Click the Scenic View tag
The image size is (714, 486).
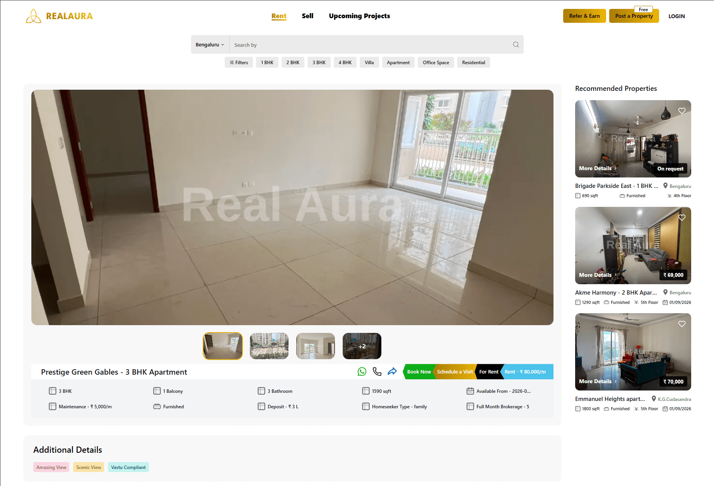pos(89,467)
